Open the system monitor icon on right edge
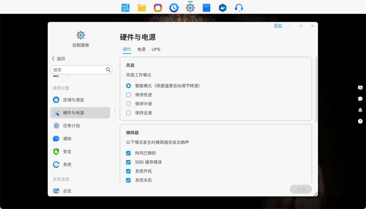The height and width of the screenshot is (209, 366). 360,88
